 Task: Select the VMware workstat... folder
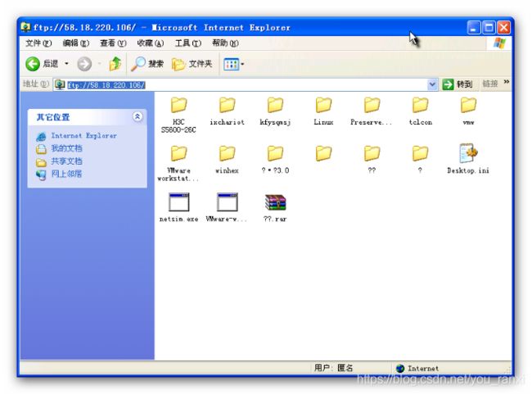(x=178, y=163)
